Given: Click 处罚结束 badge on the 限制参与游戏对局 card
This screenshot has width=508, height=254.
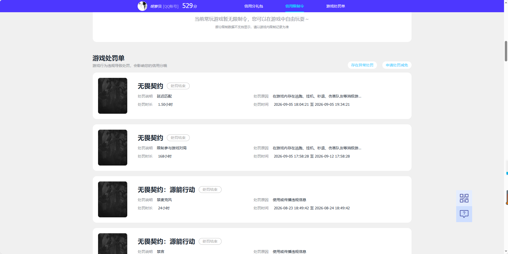Looking at the screenshot, I should pos(178,138).
